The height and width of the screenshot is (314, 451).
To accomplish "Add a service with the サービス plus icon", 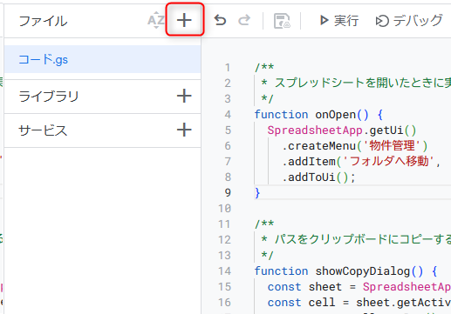I will [x=184, y=130].
